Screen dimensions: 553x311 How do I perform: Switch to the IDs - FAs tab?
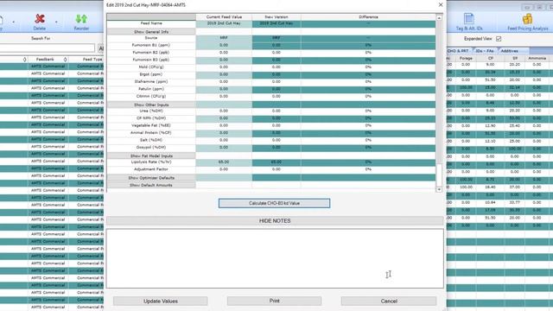pos(485,51)
